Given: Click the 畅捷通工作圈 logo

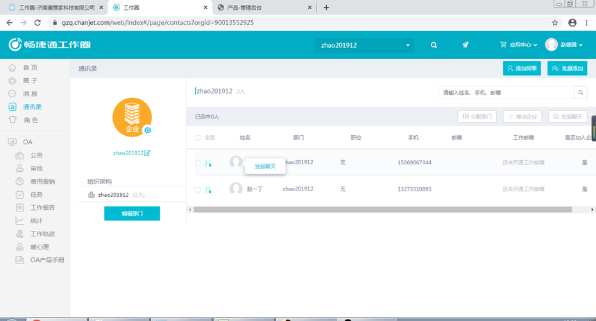Looking at the screenshot, I should tap(50, 44).
